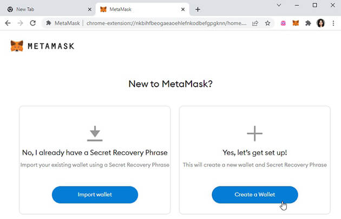Open the Extensions puzzle icon

coord(308,23)
